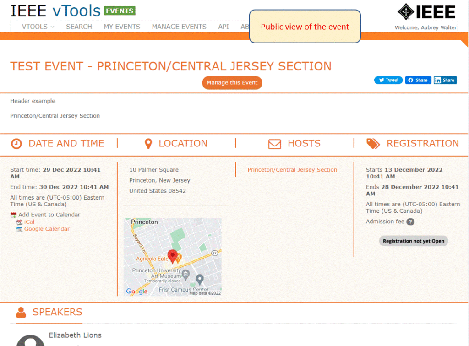
Task: Click the Hosts envelope icon
Action: point(275,144)
